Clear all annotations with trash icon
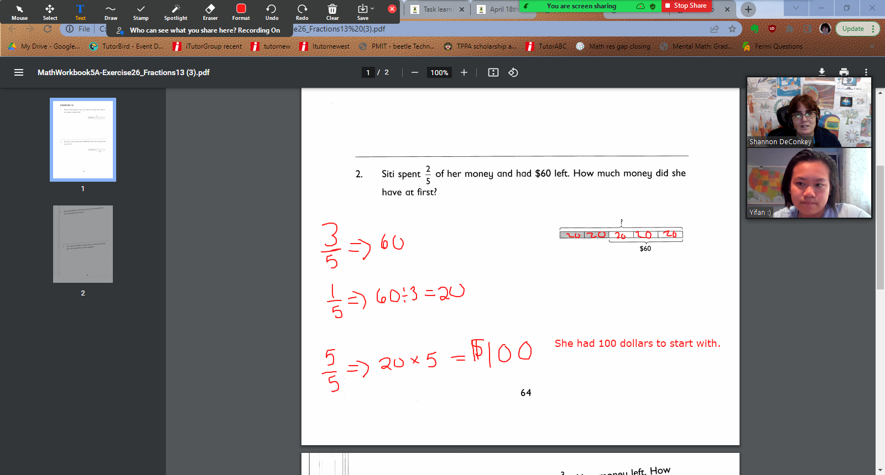The width and height of the screenshot is (885, 475). click(332, 12)
